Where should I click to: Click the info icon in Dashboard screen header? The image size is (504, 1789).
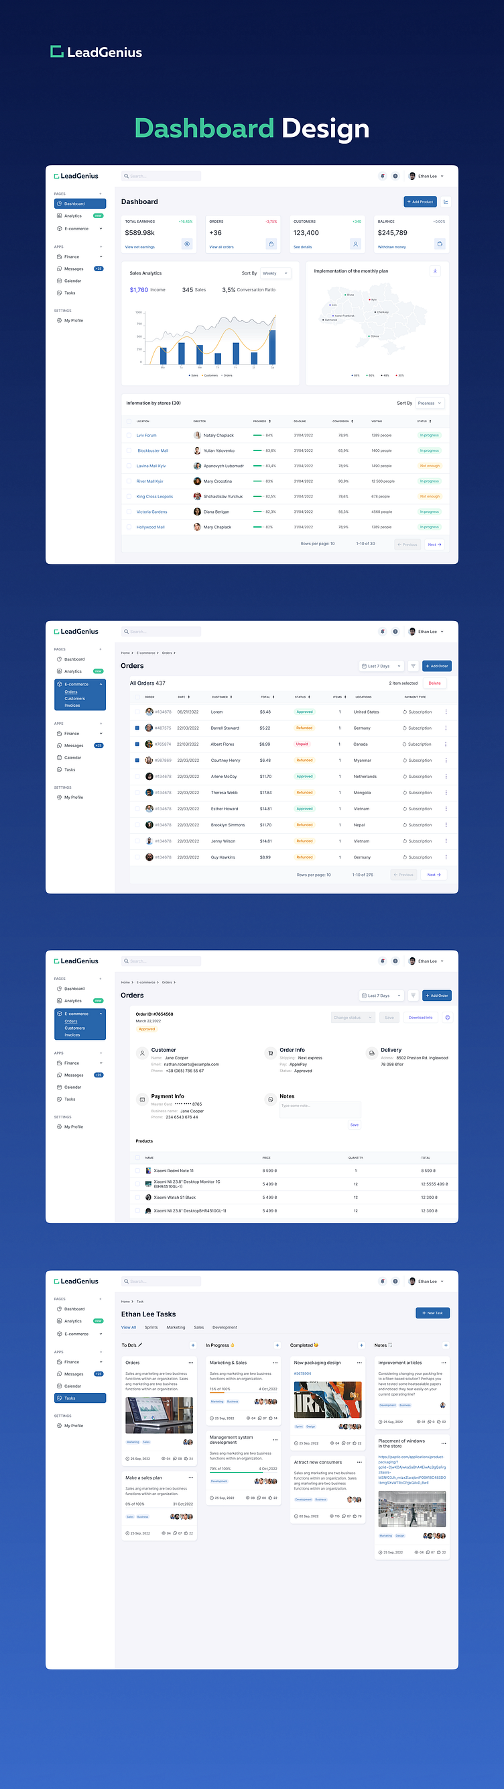[x=395, y=176]
